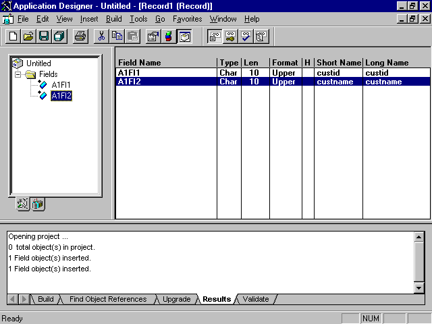Viewport: 432px width, 324px height.
Task: Open the Tools menu
Action: coord(138,19)
